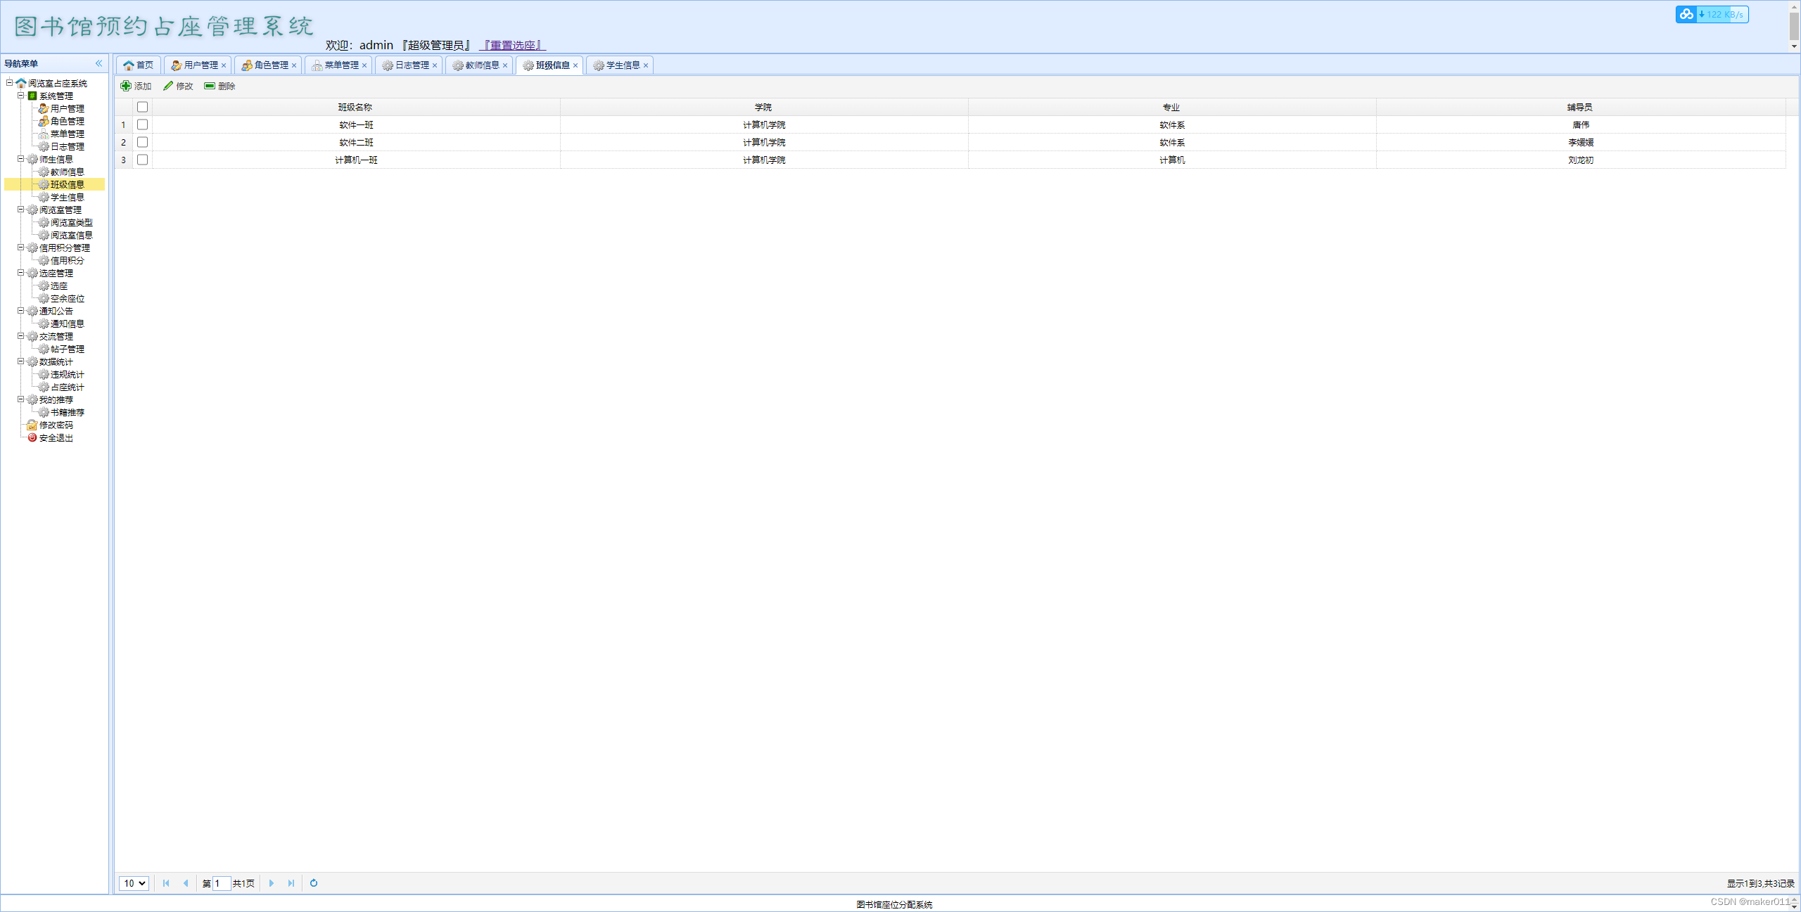
Task: Collapse the 选座管理 tree node
Action: click(21, 273)
